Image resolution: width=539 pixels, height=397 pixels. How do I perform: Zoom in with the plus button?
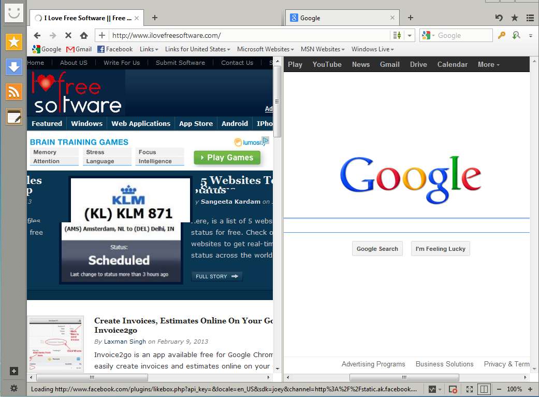[530, 389]
